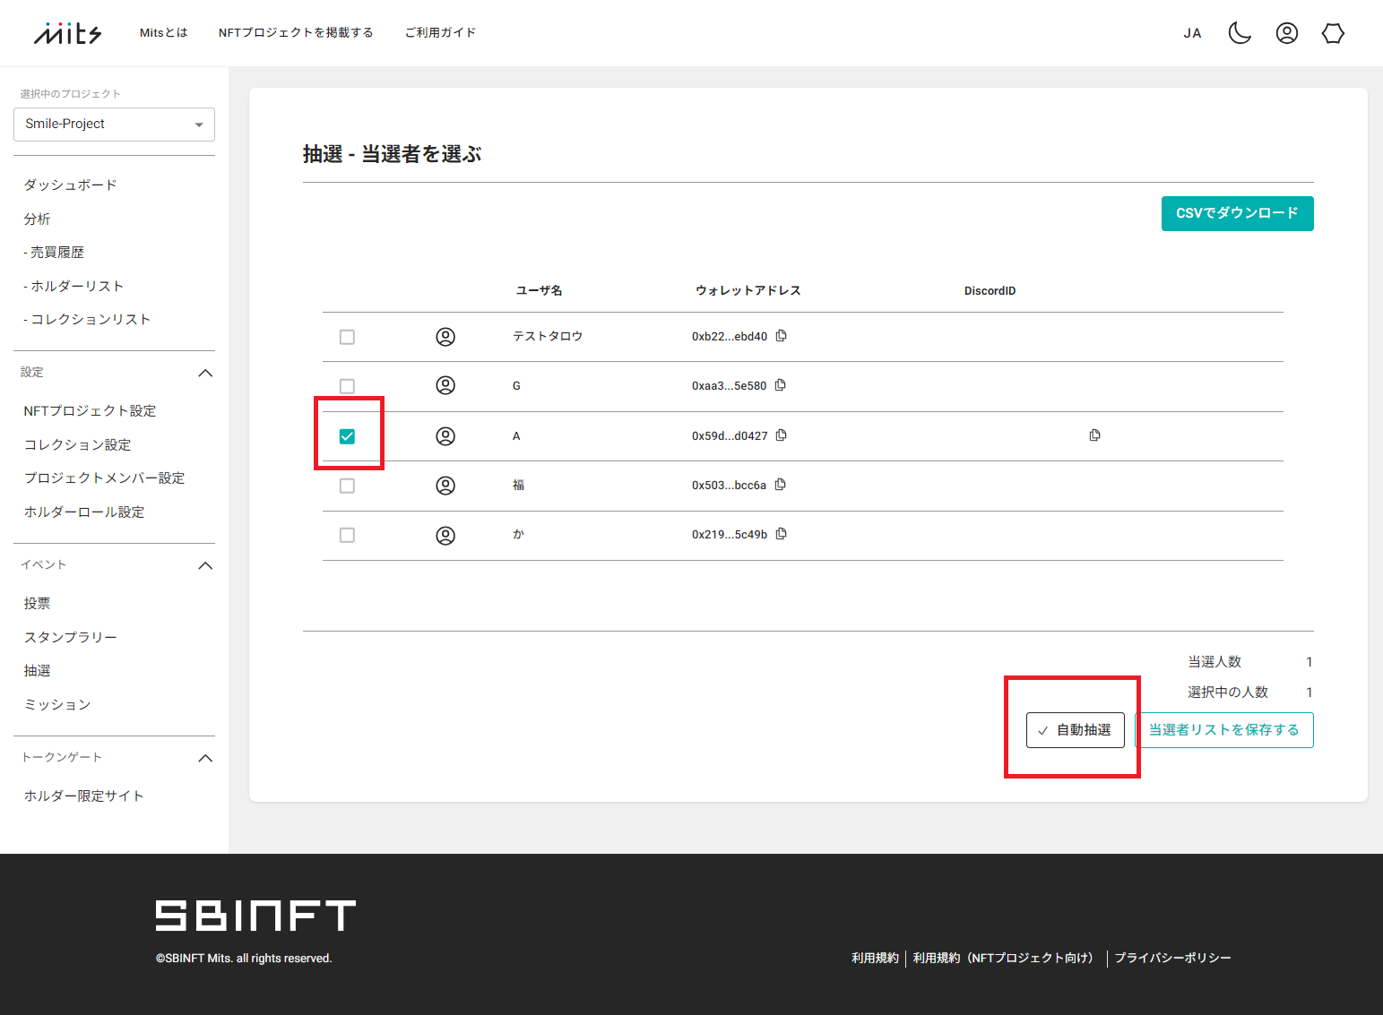
Task: Open コレクション設定 in sidebar
Action: point(77,444)
